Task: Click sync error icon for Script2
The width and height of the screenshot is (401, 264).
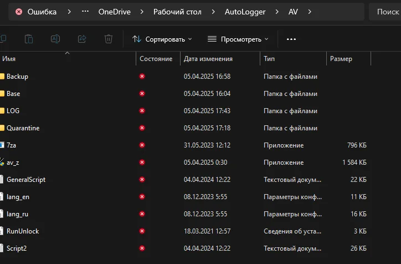Action: [142, 248]
